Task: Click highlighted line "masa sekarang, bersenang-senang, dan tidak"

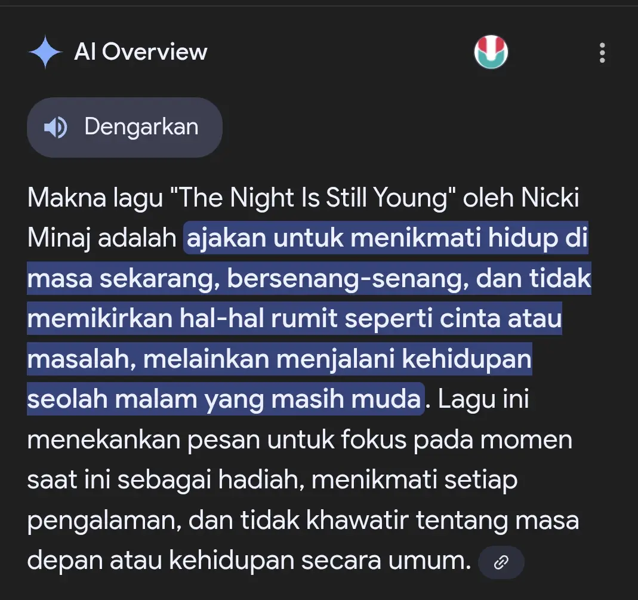Action: coord(309,278)
